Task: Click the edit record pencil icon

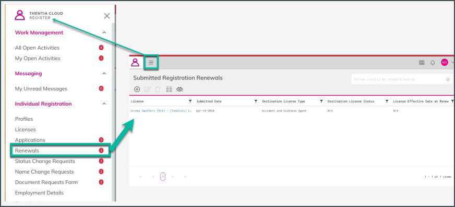Action: [148, 89]
